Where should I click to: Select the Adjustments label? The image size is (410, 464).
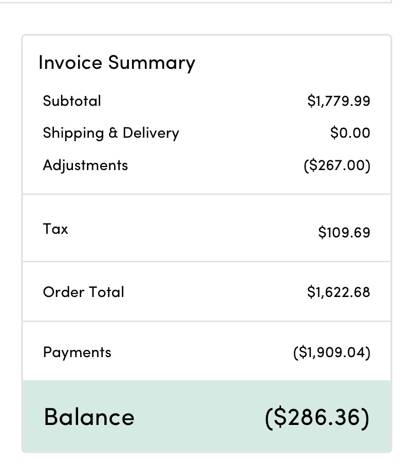(85, 165)
